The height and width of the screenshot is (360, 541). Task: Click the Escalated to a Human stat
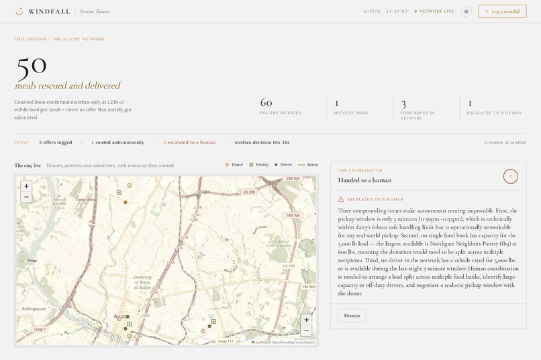click(494, 107)
